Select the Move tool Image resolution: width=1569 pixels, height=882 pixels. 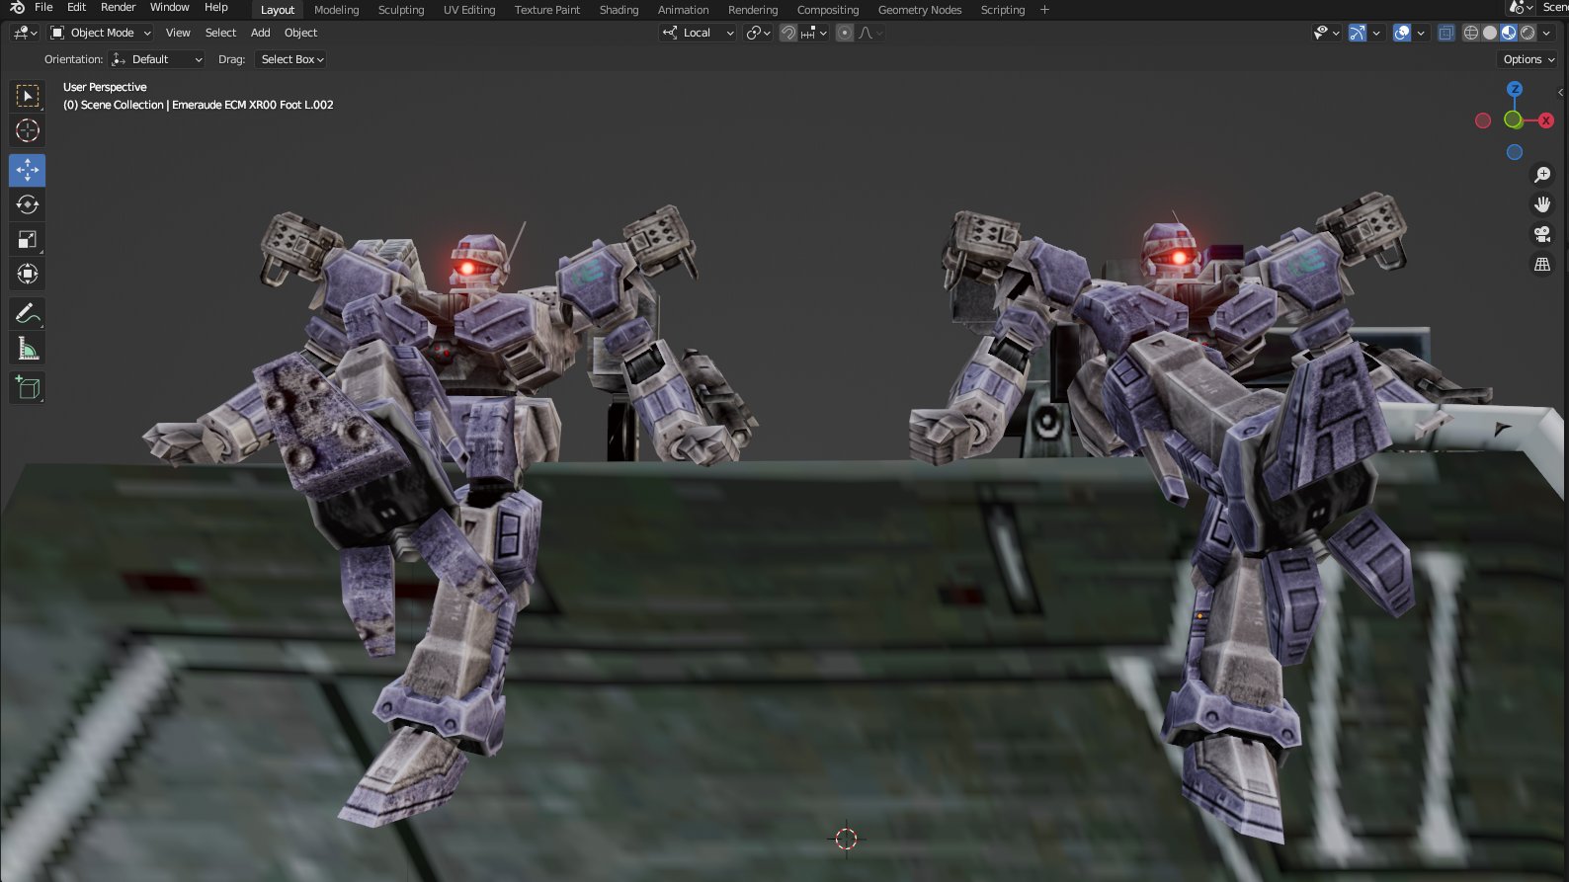pyautogui.click(x=28, y=170)
